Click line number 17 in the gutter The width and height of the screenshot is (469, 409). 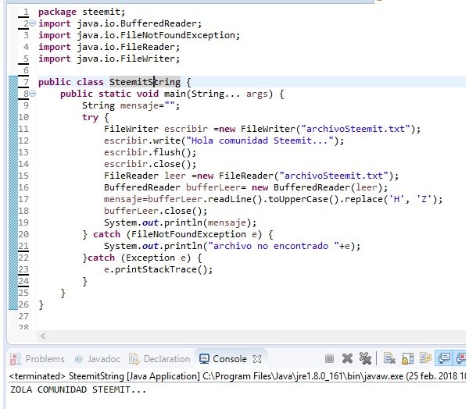(23, 199)
